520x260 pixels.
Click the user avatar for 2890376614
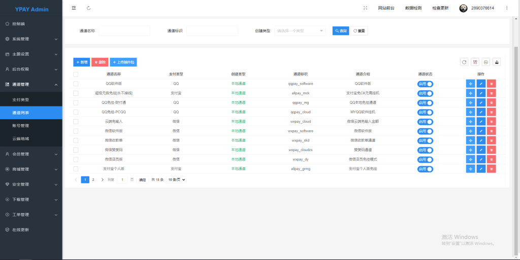463,8
